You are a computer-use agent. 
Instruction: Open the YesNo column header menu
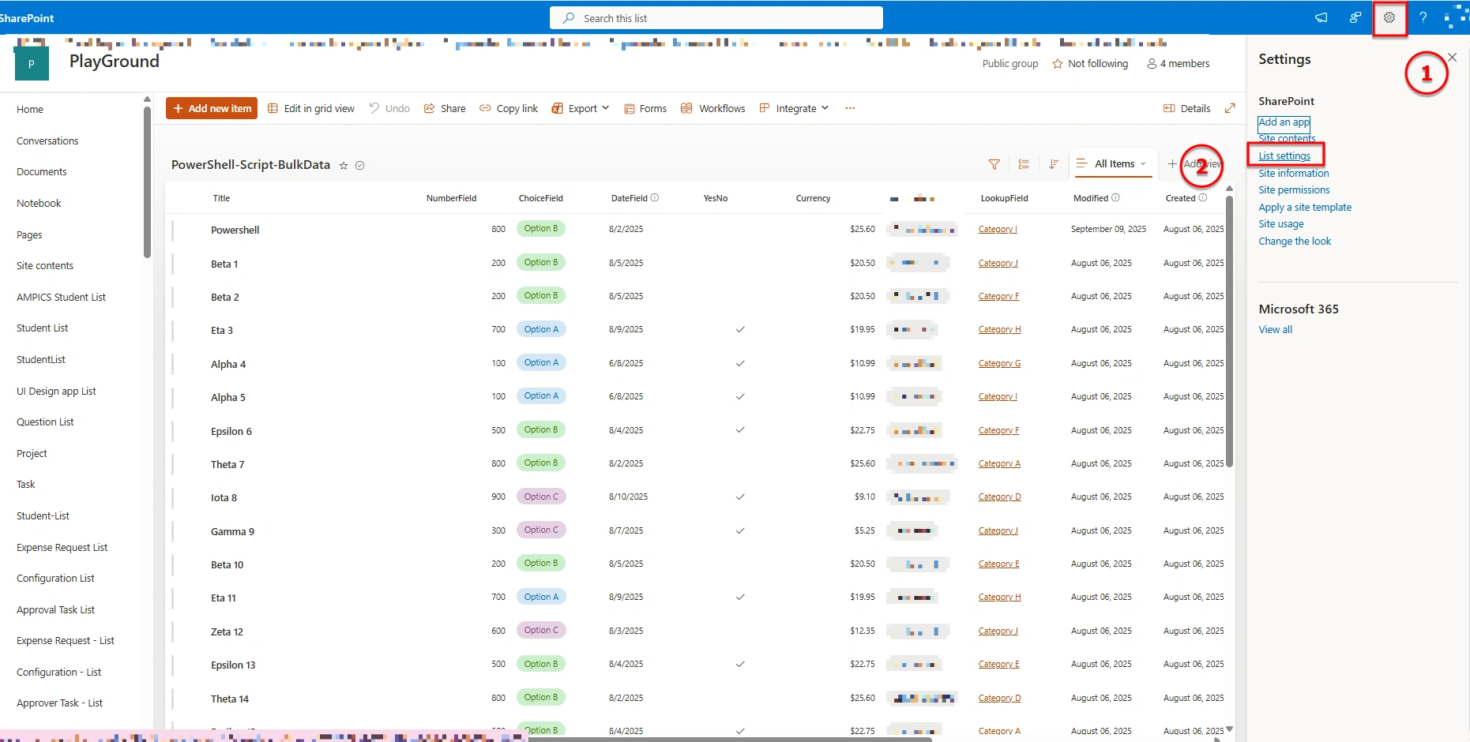[716, 198]
